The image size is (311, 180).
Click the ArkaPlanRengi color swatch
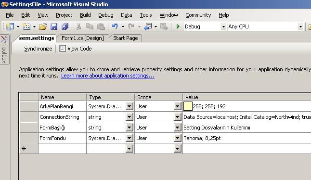188,106
